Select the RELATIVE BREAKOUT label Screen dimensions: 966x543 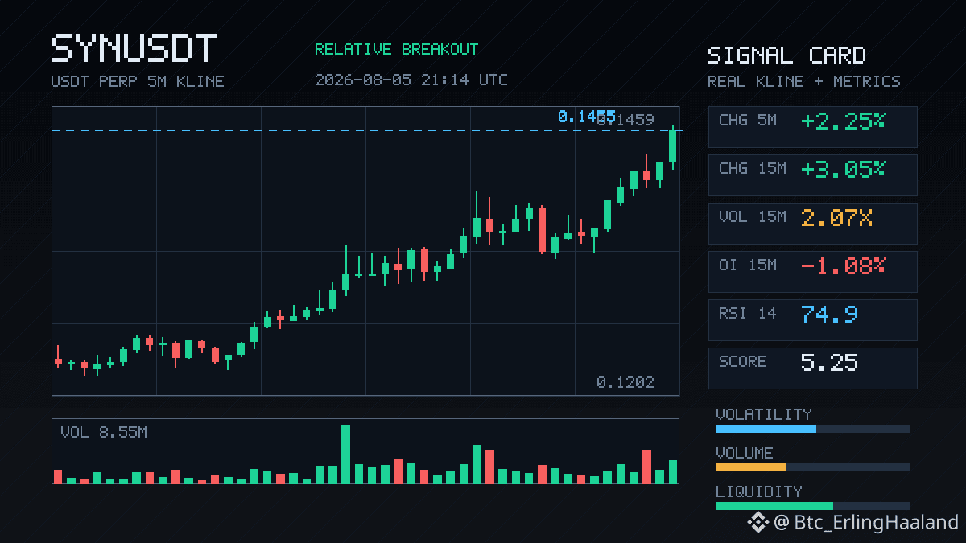coord(396,49)
